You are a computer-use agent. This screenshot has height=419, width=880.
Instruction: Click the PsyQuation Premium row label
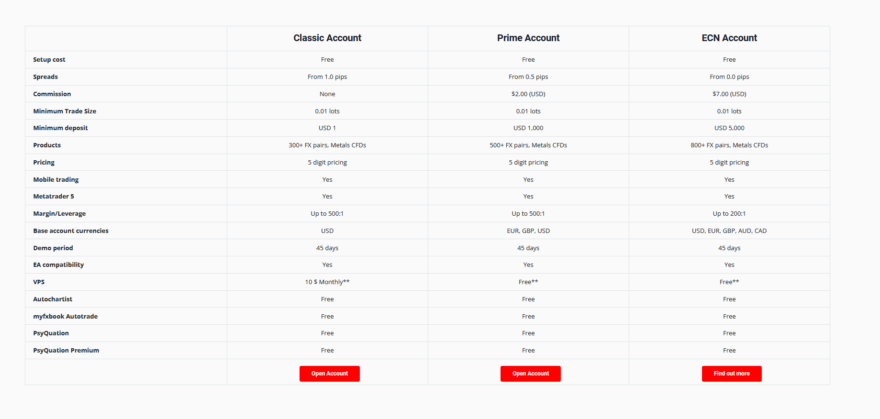pos(66,350)
